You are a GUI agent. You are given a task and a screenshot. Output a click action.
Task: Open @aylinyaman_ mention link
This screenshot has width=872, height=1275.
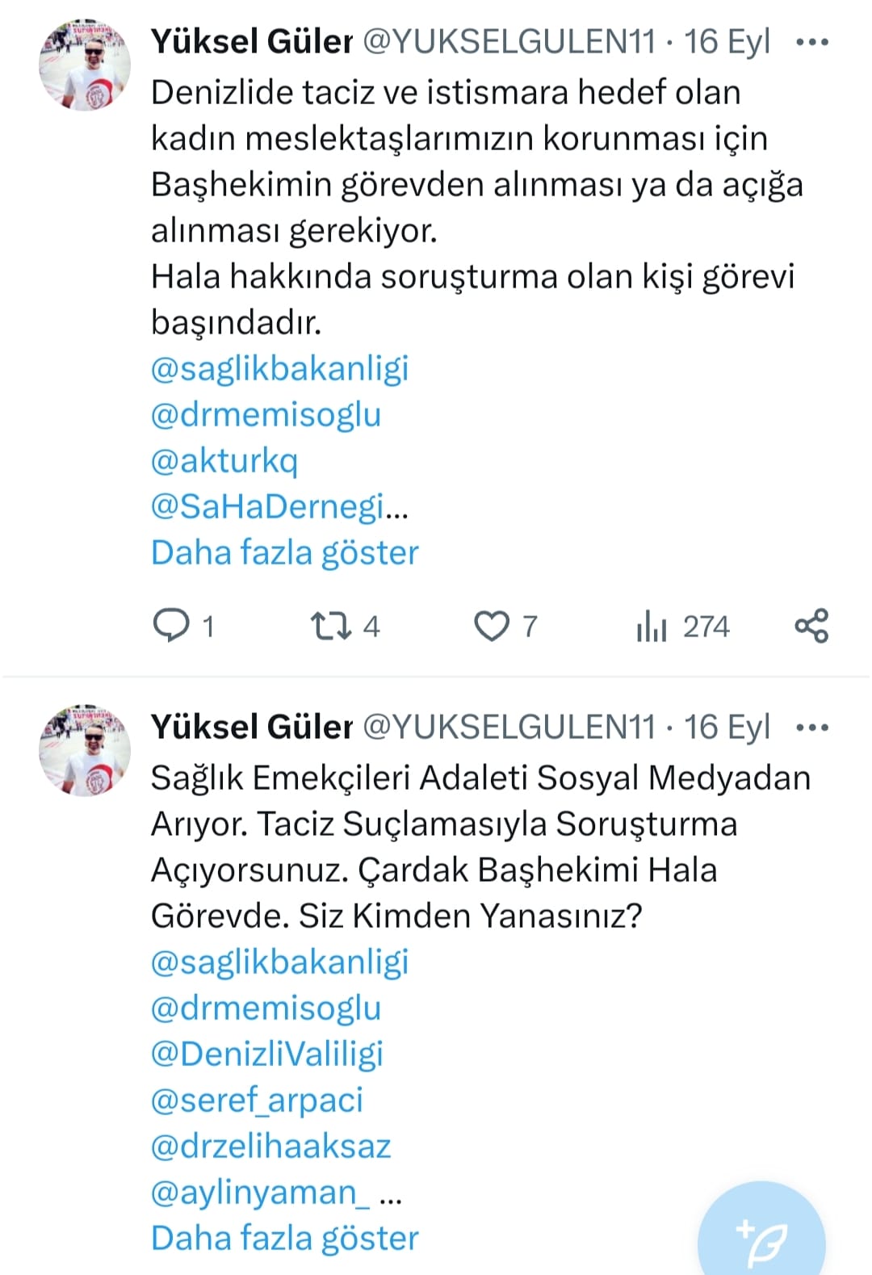point(260,1193)
